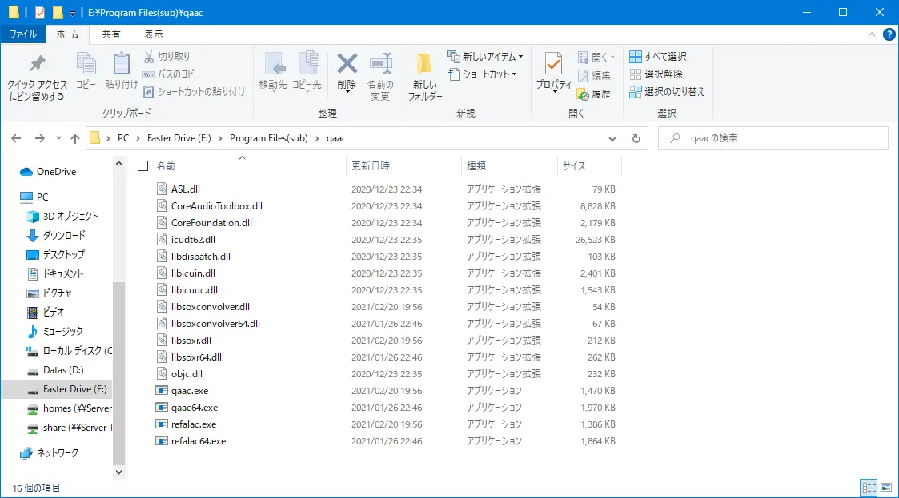Image resolution: width=899 pixels, height=498 pixels.
Task: Go Up one folder level arrow
Action: (x=75, y=138)
